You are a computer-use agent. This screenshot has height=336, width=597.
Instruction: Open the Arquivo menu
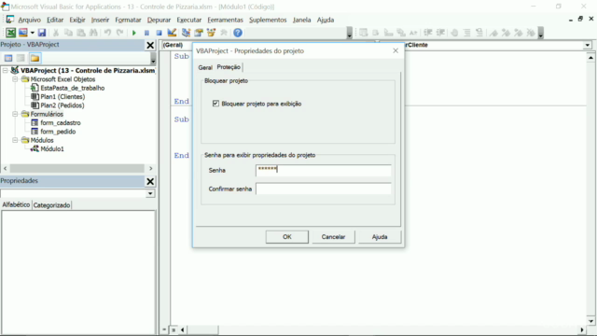29,20
